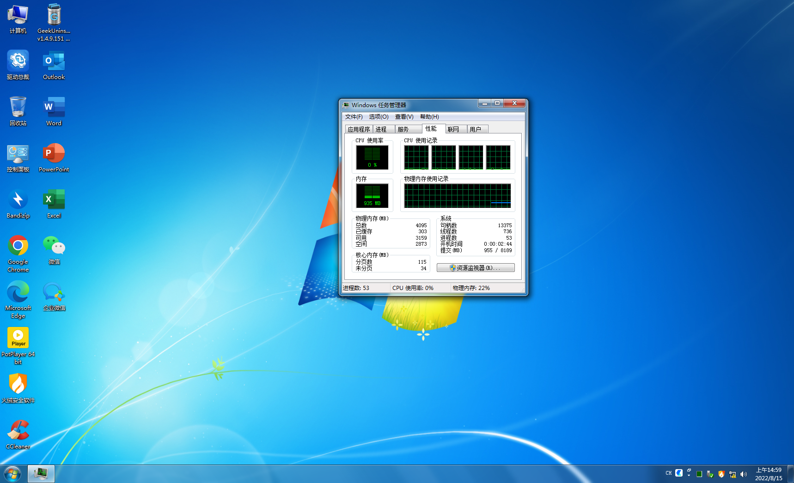Open the 选项(O) menu

point(379,117)
